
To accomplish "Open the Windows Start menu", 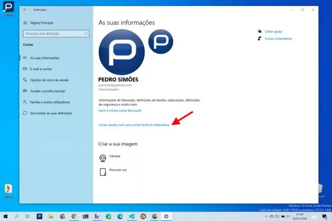I will [x=6, y=216].
